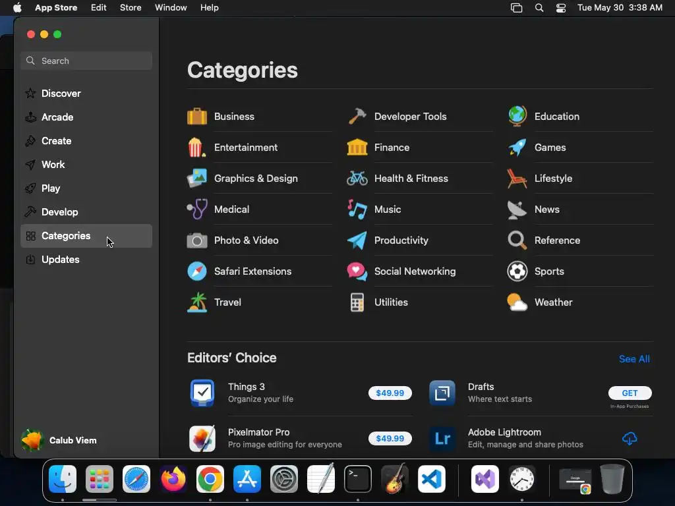
Task: Open the Developer Tools hammer icon
Action: 357,116
